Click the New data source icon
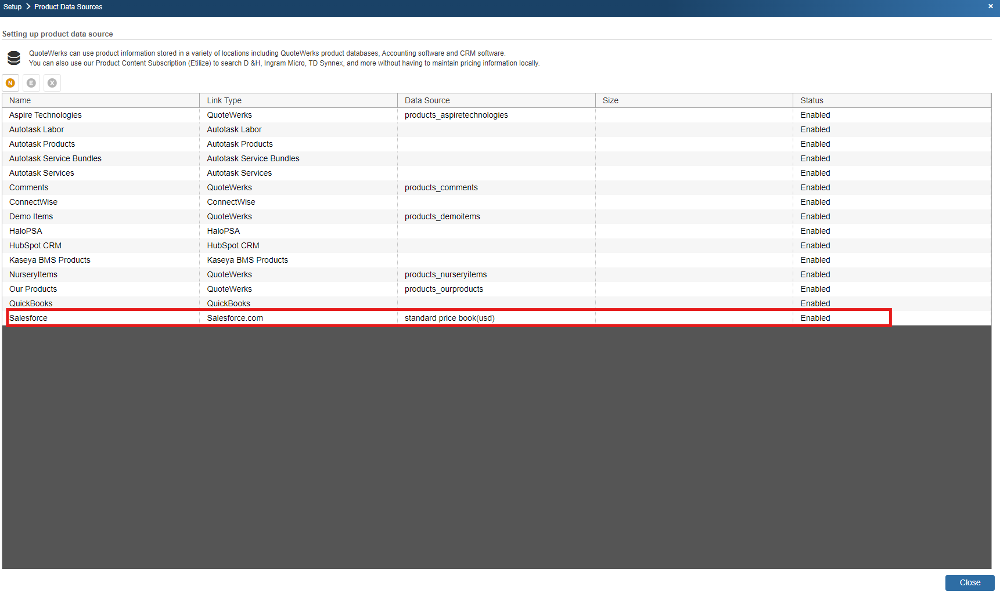This screenshot has height=594, width=1000. (x=10, y=83)
